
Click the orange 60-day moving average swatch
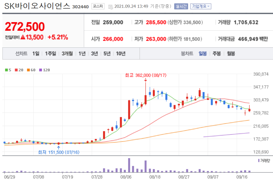pos(28,70)
